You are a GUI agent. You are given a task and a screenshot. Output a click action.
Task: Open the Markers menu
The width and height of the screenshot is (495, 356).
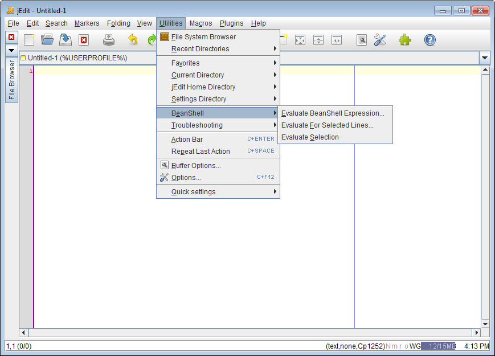pos(87,23)
